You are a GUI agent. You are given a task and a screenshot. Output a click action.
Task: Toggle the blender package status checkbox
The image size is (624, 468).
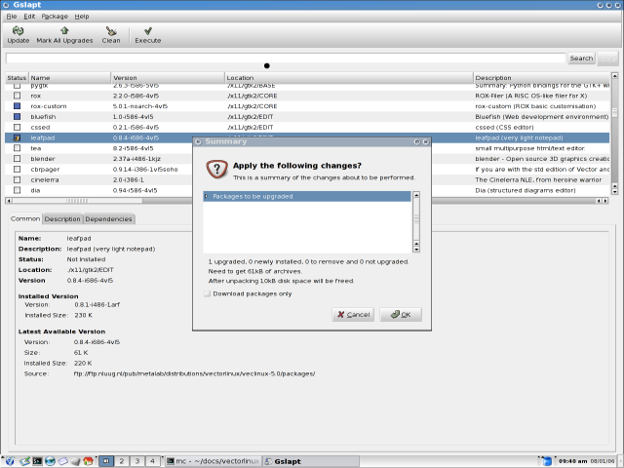point(17,158)
